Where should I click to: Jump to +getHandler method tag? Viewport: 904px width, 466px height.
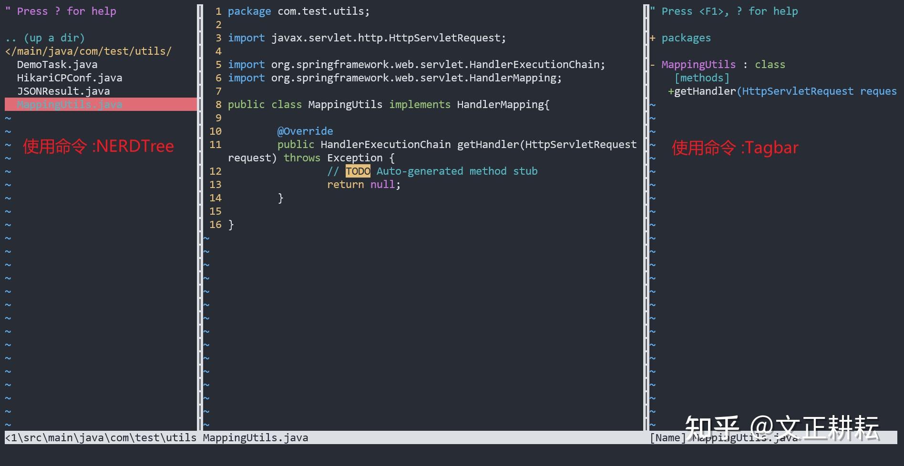[x=782, y=91]
